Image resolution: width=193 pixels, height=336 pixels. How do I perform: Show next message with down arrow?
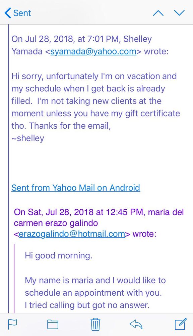[x=179, y=13]
